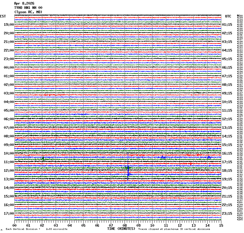Select the 00:00 CST time label
Screen dimensions: 244x233
pyautogui.click(x=9, y=68)
